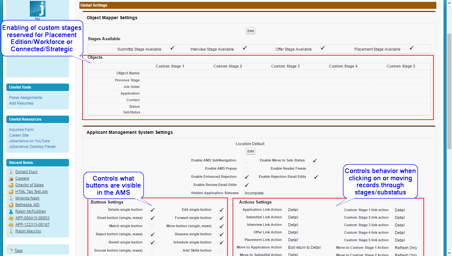Toggle the Enable Enhanced Rejection checkbox
The width and height of the screenshot is (452, 256).
tap(246, 177)
